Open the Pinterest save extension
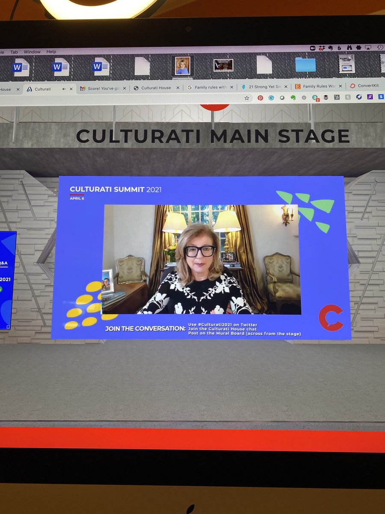 pos(260,98)
